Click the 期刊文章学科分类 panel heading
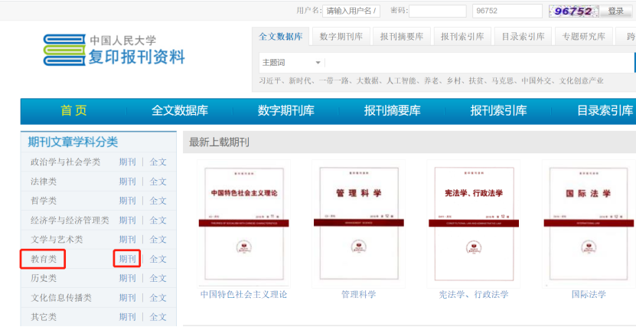 [x=73, y=142]
